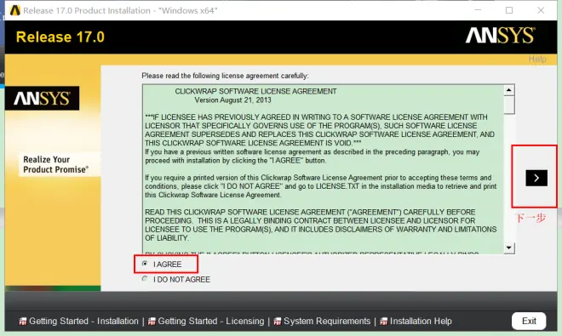The image size is (562, 336).
Task: Click inside the license agreement text box
Action: pyautogui.click(x=323, y=169)
